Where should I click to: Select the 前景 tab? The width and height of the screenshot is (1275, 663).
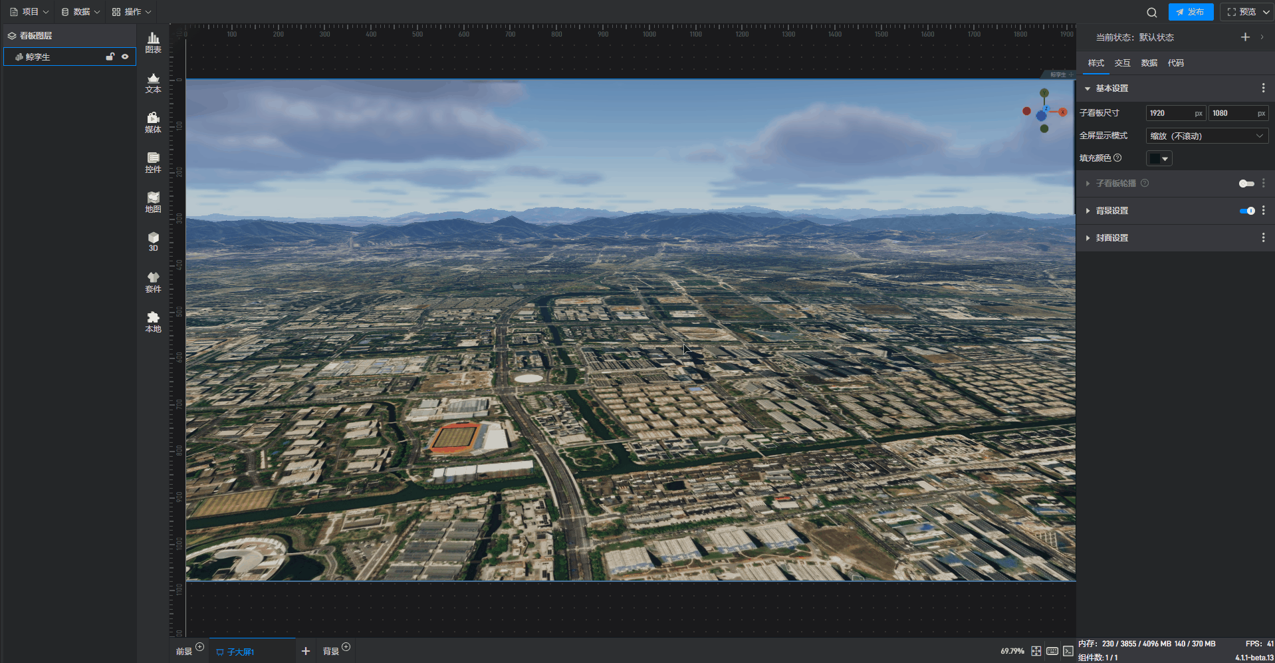pos(184,652)
